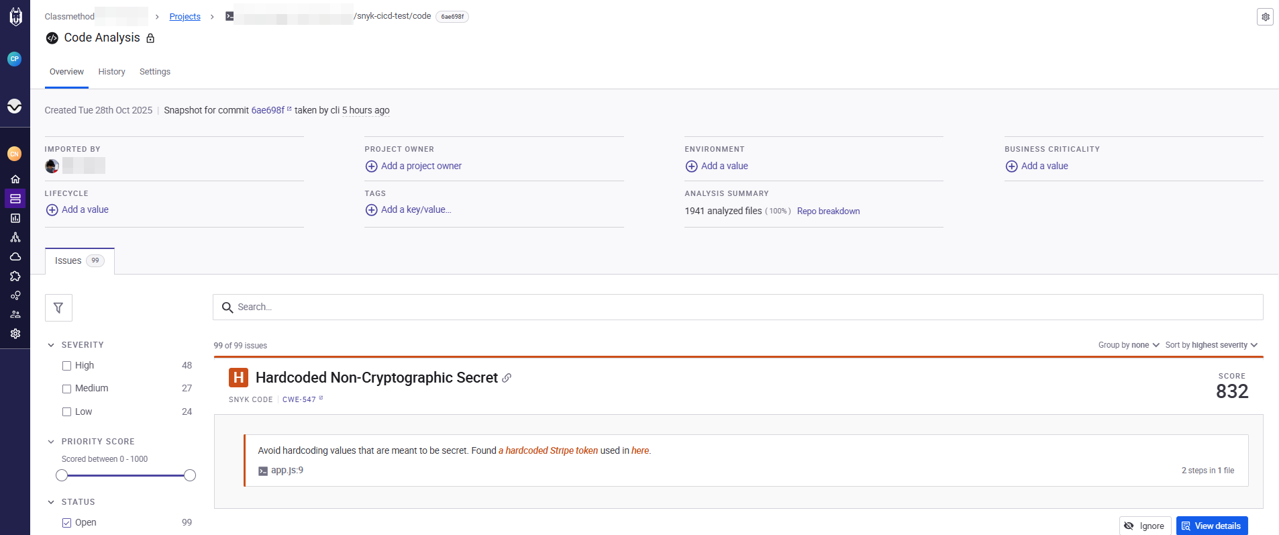Viewport: 1279px width, 535px height.
Task: Click plus icon under Business Criticality
Action: [x=1011, y=166]
